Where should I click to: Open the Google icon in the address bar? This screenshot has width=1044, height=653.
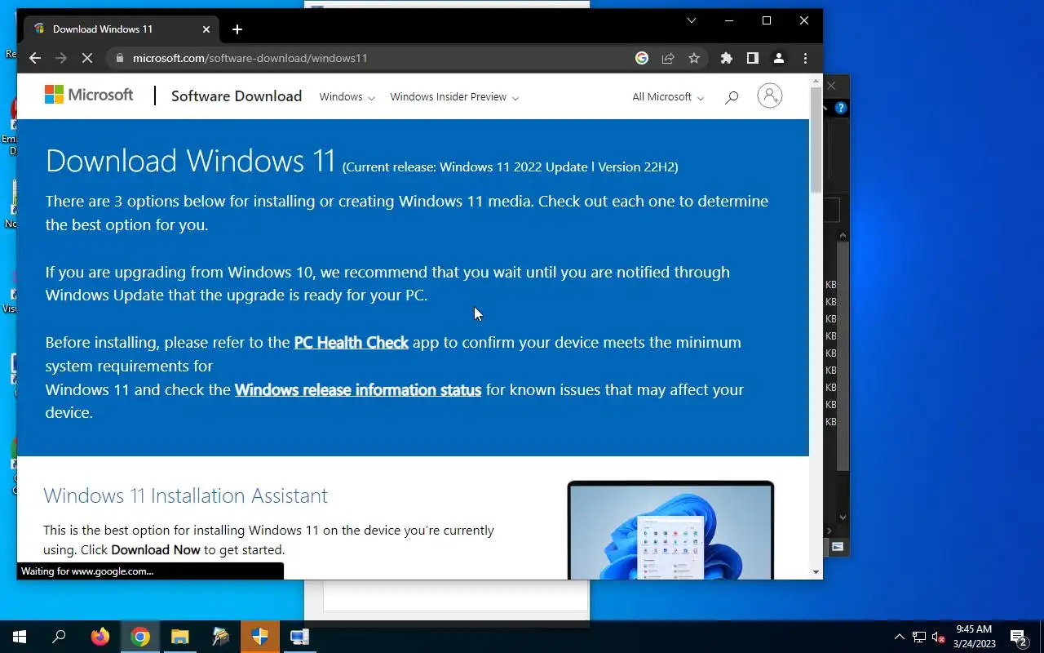[642, 58]
